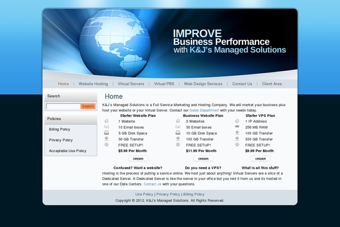Follow the Contact us link in paragraph

pos(152,184)
